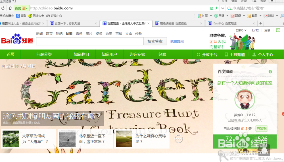This screenshot has height=162, width=284.
Task: Expand the 网银 dropdown arrow
Action: click(227, 16)
